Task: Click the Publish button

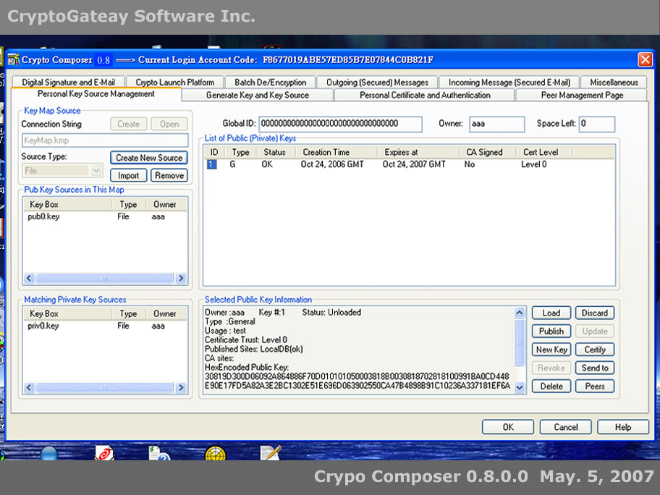Action: pyautogui.click(x=551, y=331)
